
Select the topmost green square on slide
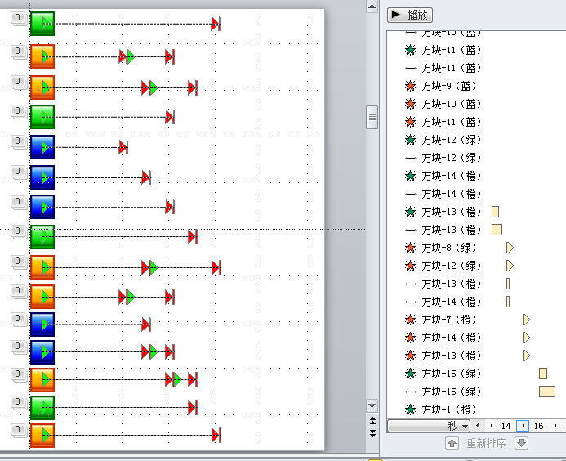[42, 24]
